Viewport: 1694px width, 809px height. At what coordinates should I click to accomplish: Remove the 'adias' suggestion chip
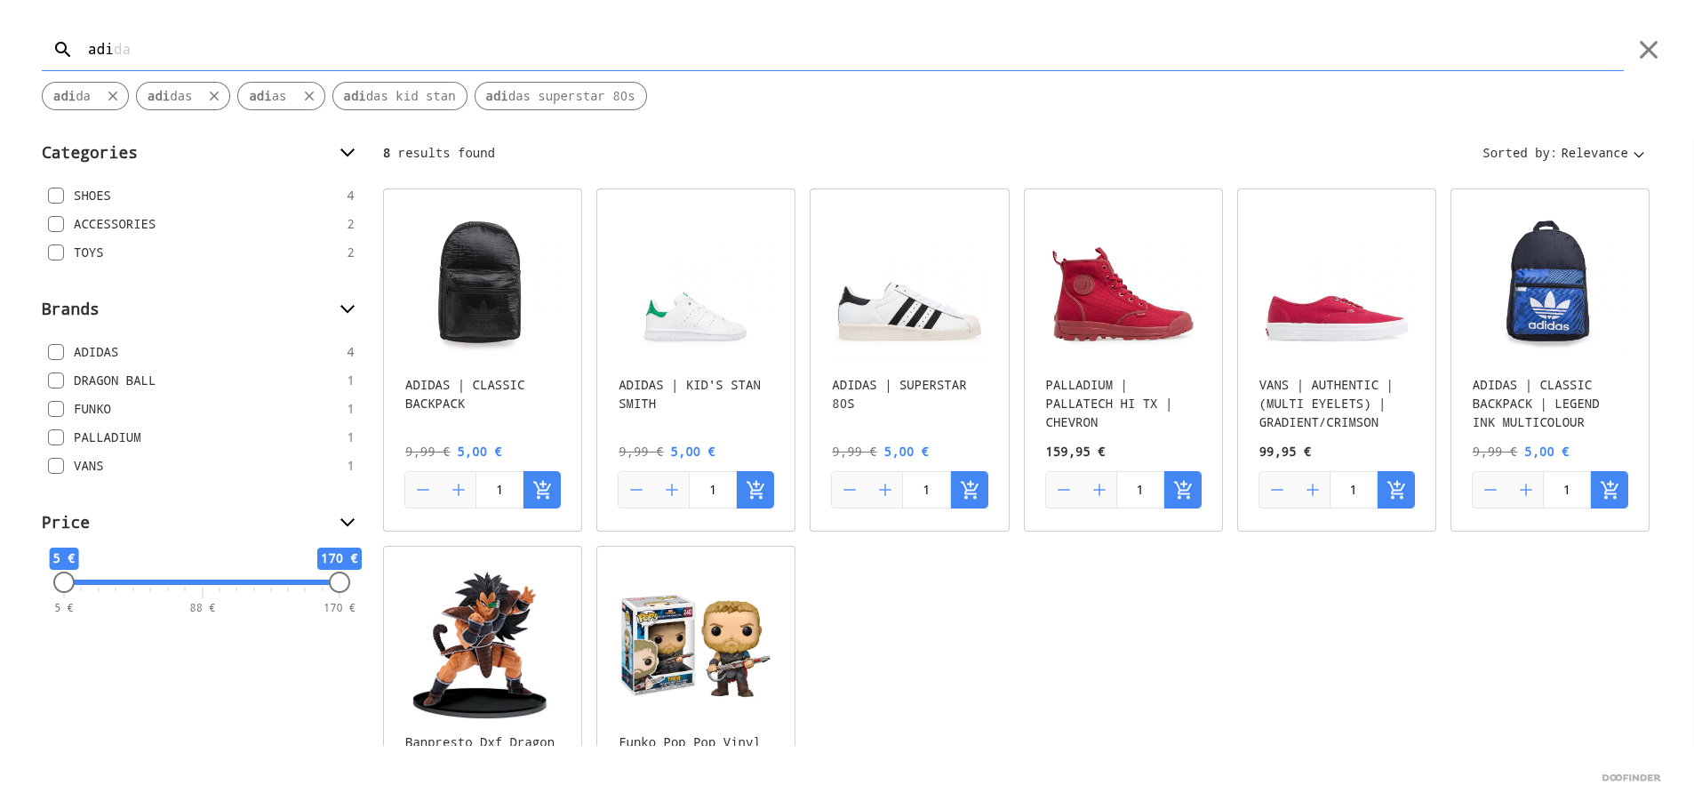[x=309, y=96]
